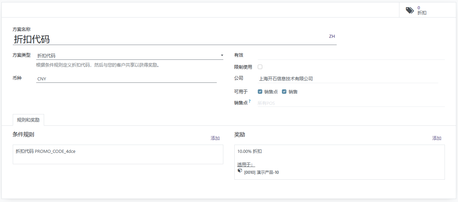Open the 所有POS selection field

coord(351,103)
